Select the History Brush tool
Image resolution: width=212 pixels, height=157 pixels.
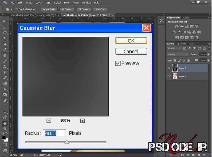[5, 72]
